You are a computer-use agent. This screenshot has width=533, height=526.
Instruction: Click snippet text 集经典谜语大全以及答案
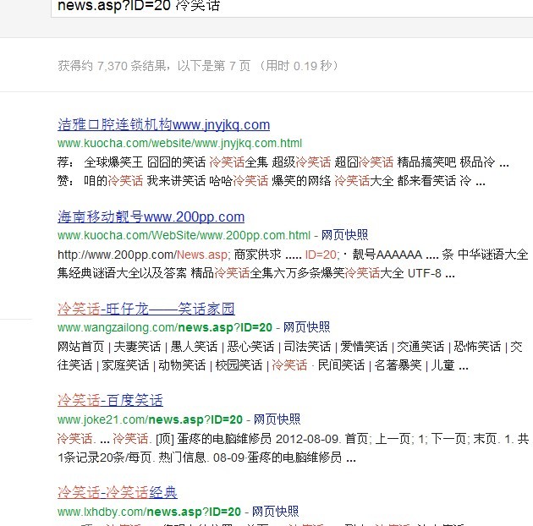122,273
